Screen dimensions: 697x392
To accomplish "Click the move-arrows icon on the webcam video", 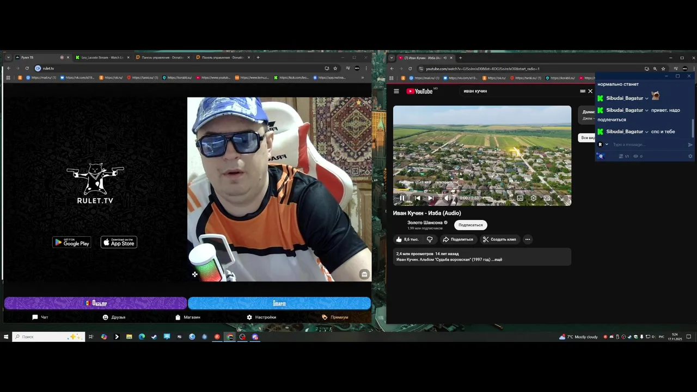I will [x=194, y=274].
